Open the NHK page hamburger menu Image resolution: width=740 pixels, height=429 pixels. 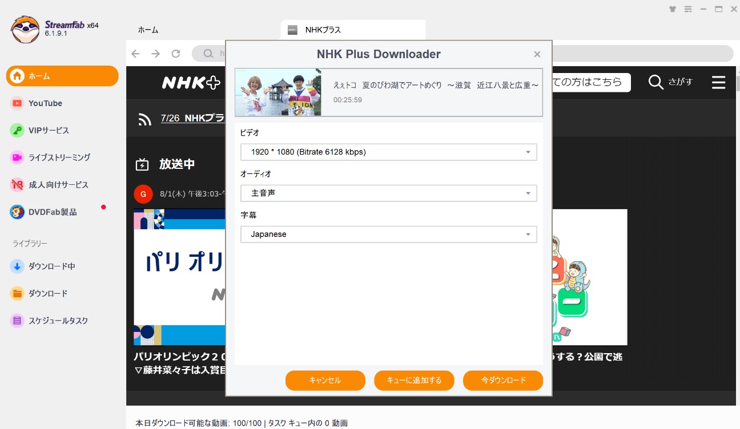pos(718,83)
